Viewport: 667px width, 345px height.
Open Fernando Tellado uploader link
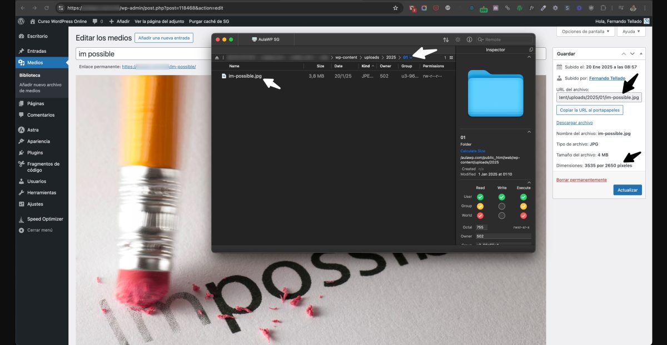[607, 78]
